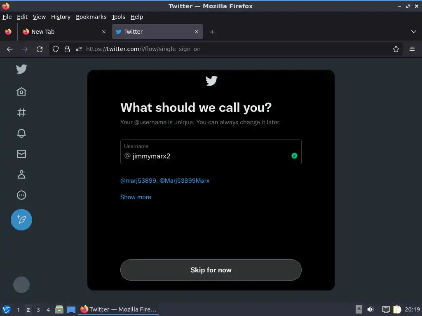Click the Show more suggestions link

coord(136,197)
